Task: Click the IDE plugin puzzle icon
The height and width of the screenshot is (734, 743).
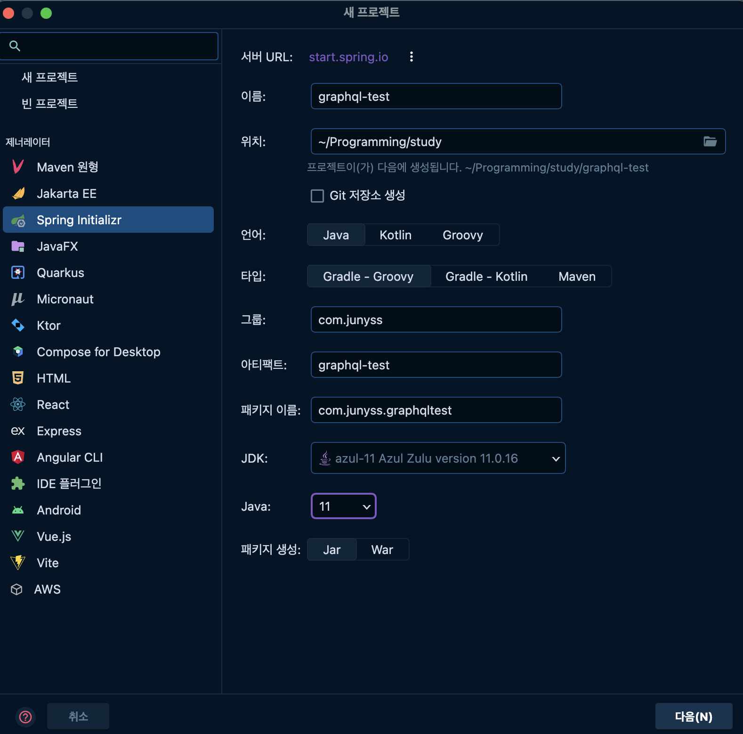Action: [x=18, y=483]
